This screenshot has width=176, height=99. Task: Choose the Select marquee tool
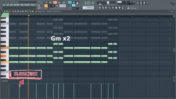point(28,12)
